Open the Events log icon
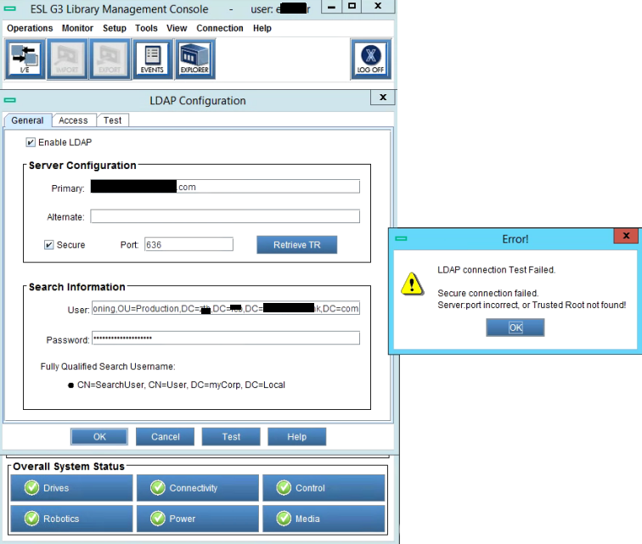The height and width of the screenshot is (544, 642). (x=152, y=59)
